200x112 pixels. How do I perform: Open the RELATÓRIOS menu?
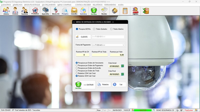pos(97,5)
